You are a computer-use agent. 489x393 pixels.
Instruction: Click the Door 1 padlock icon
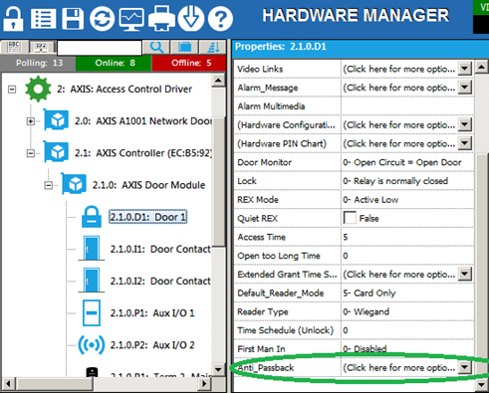click(x=92, y=217)
